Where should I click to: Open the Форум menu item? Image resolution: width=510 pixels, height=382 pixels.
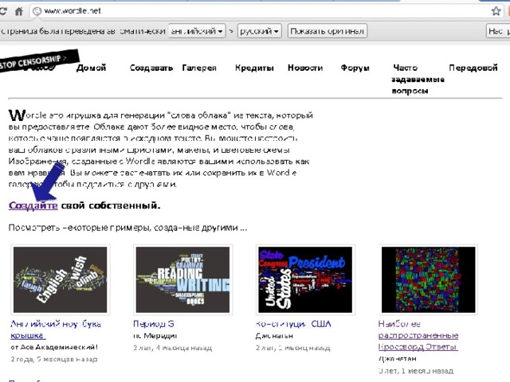click(355, 68)
